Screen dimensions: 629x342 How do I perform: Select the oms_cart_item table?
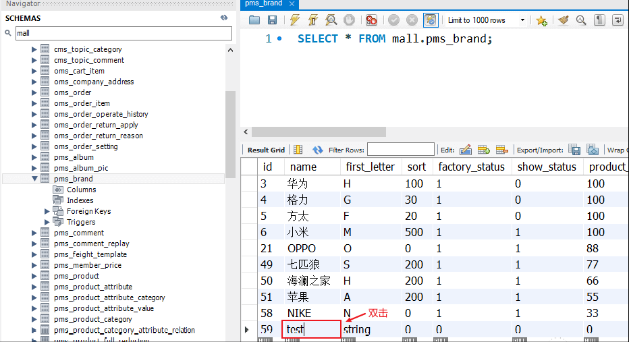click(79, 71)
